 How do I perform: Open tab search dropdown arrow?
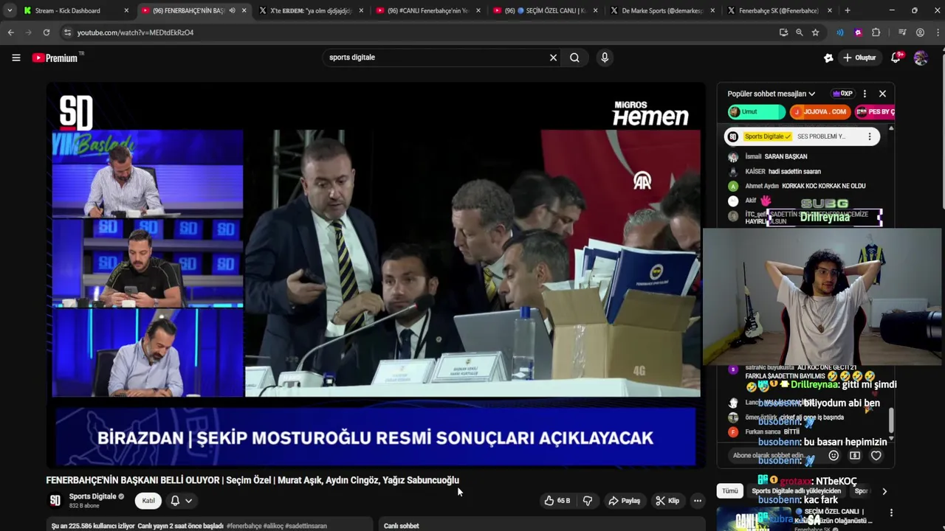pyautogui.click(x=10, y=10)
